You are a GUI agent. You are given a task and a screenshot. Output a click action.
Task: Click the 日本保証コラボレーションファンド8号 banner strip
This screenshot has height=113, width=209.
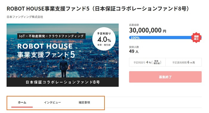(62, 82)
